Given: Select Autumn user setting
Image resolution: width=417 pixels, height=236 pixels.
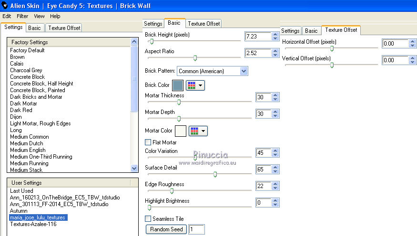Looking at the screenshot, I should [x=19, y=211].
